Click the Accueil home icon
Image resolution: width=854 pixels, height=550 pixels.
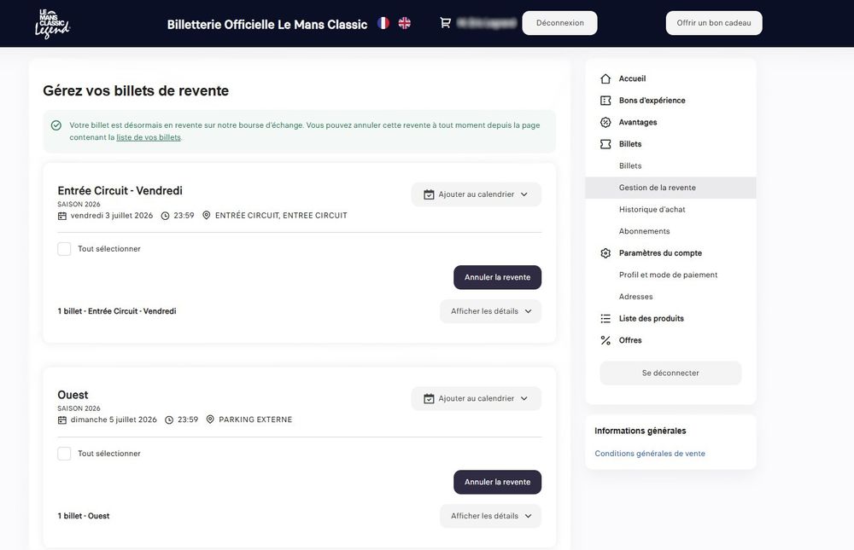pos(605,79)
